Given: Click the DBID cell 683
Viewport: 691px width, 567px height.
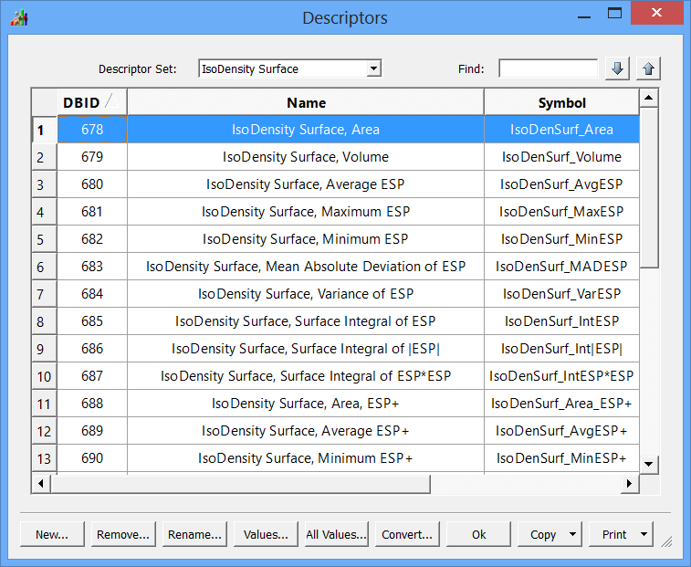Looking at the screenshot, I should (x=92, y=267).
